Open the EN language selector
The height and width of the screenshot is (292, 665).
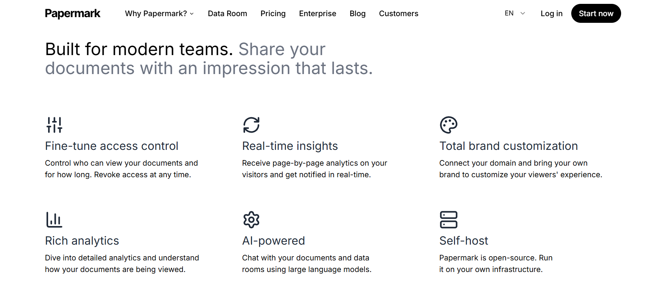pos(515,13)
